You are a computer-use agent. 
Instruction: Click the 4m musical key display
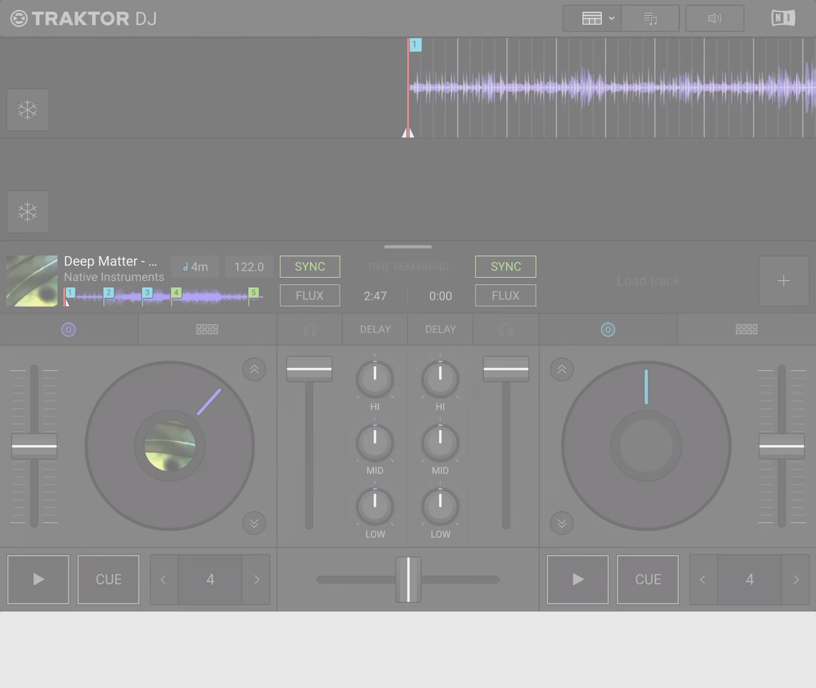(x=195, y=267)
